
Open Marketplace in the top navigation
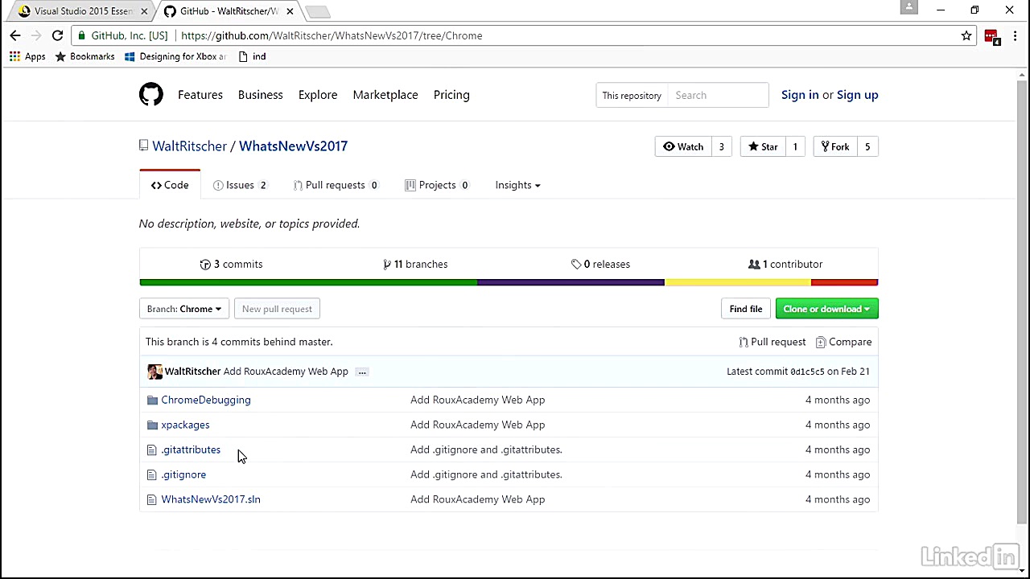click(x=385, y=95)
